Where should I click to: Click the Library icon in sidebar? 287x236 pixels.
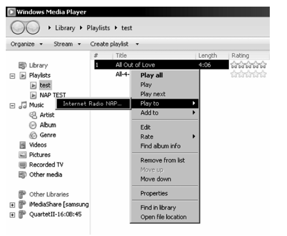(x=23, y=65)
